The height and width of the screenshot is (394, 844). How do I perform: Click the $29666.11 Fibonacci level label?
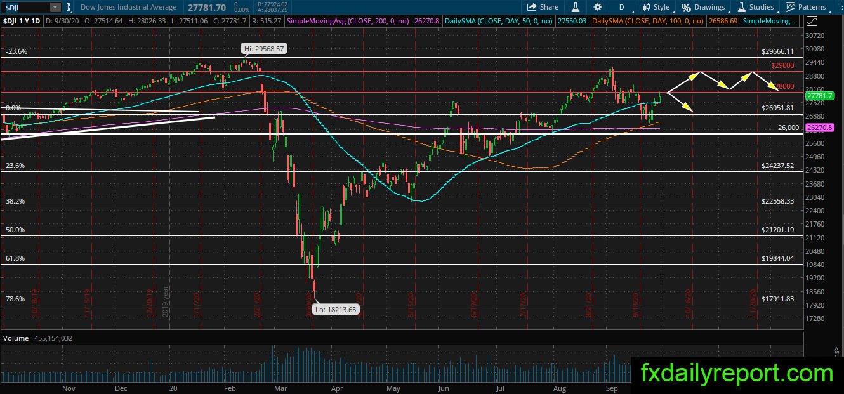point(778,51)
